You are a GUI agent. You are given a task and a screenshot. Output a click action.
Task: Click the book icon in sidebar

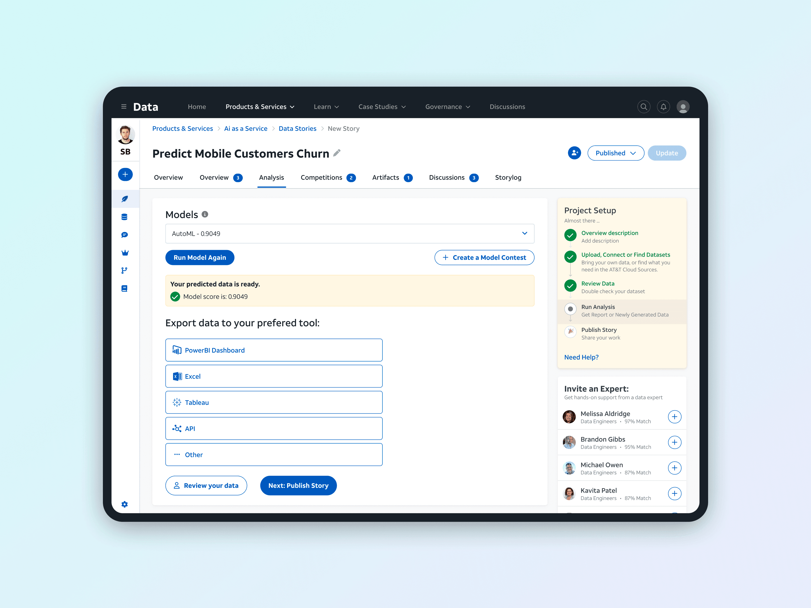(124, 289)
